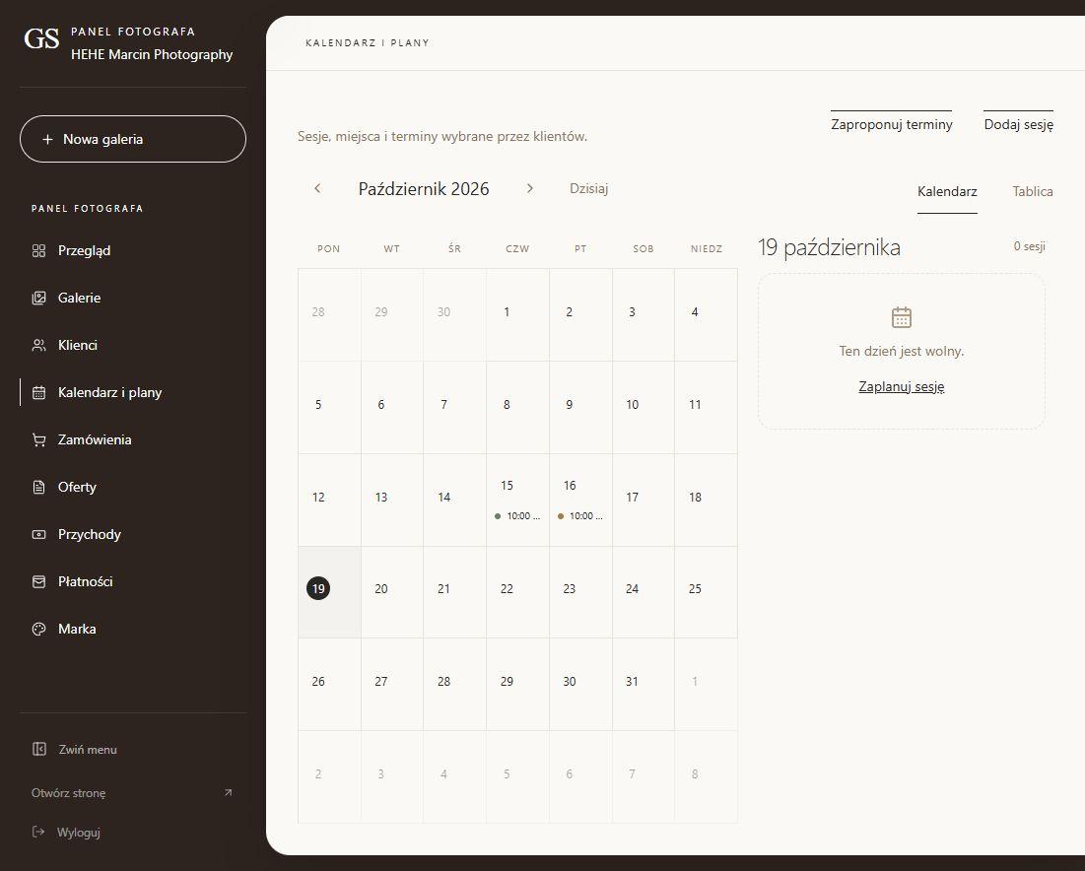Click the Marka palette icon
The height and width of the screenshot is (871, 1085).
pos(38,629)
